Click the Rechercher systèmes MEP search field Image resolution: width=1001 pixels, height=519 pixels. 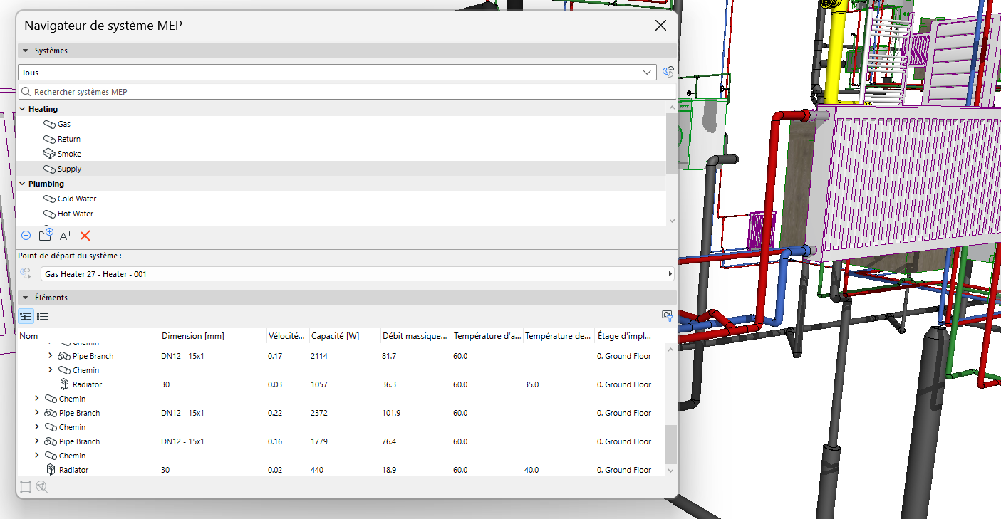pyautogui.click(x=346, y=92)
